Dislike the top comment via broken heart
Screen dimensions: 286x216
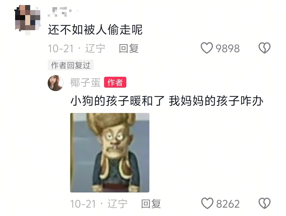265,48
